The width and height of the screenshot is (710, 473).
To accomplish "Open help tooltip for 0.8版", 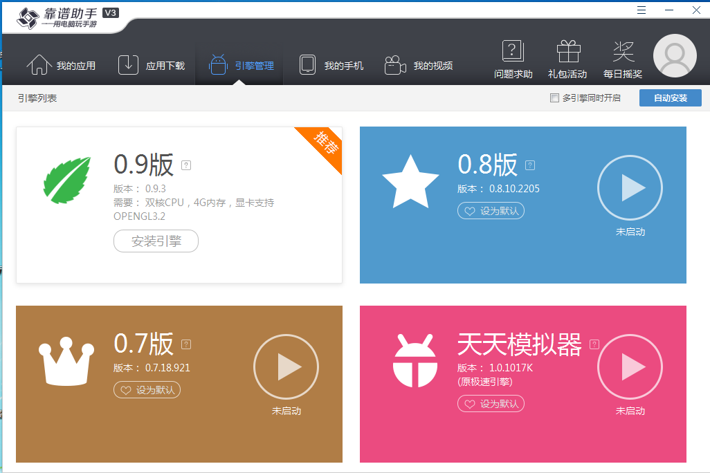I will point(530,165).
